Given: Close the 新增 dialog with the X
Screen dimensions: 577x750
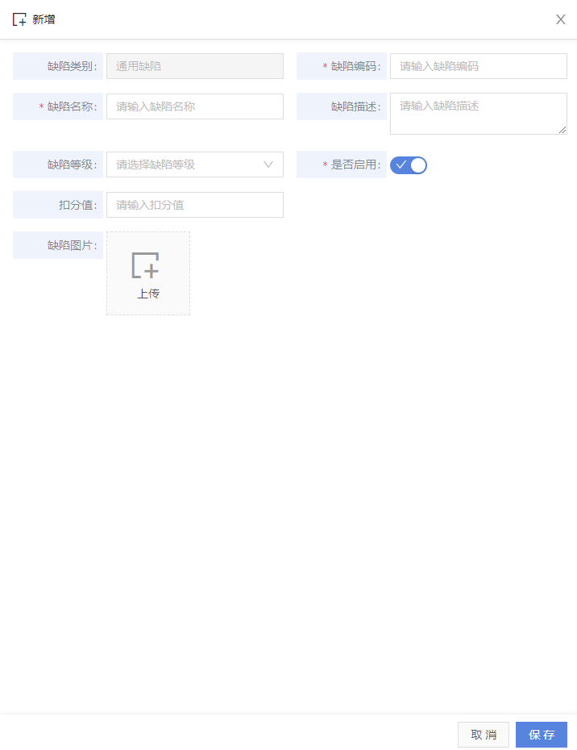Looking at the screenshot, I should [x=560, y=19].
